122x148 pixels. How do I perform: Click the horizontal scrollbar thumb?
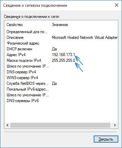pos(60,125)
